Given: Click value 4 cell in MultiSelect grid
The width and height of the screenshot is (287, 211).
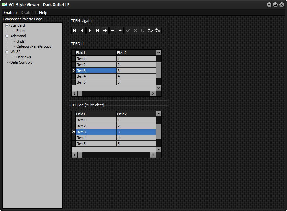Looking at the screenshot, I should 136,138.
